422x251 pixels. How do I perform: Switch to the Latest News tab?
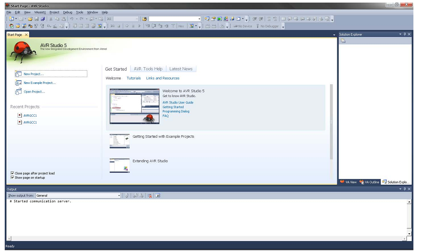tap(181, 69)
